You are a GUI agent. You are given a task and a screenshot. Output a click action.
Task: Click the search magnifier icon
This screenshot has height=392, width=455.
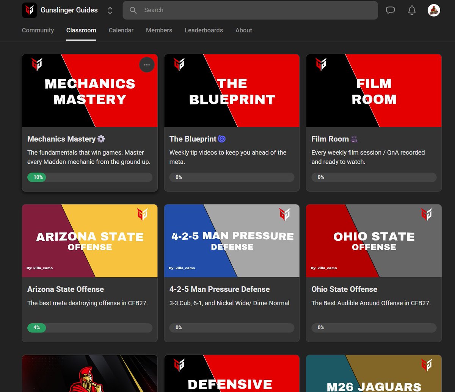(x=133, y=10)
